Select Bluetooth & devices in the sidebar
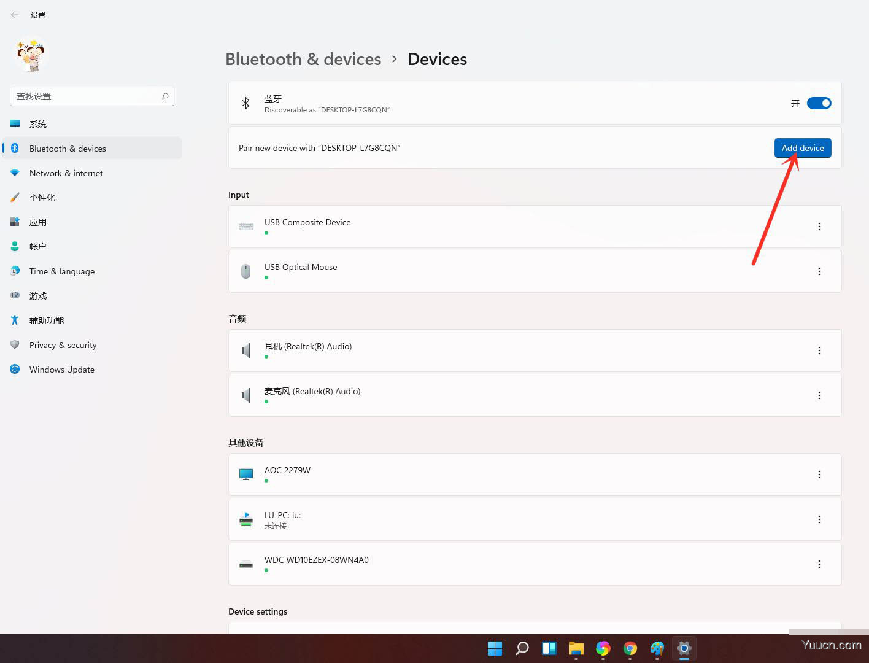 pos(92,149)
